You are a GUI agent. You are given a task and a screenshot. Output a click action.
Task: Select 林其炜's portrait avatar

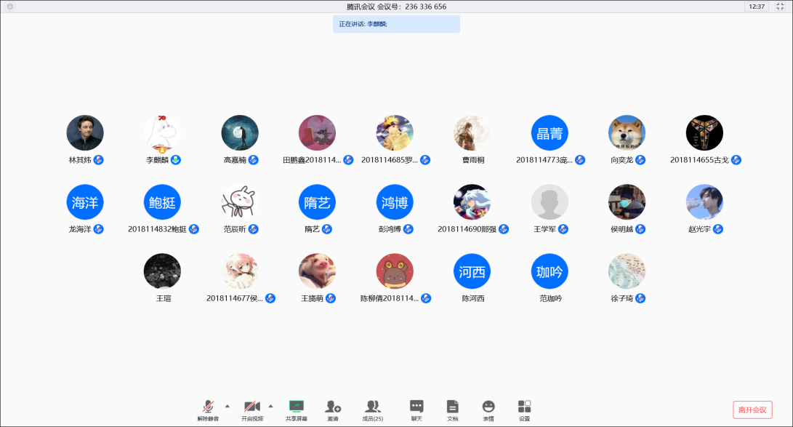(85, 133)
